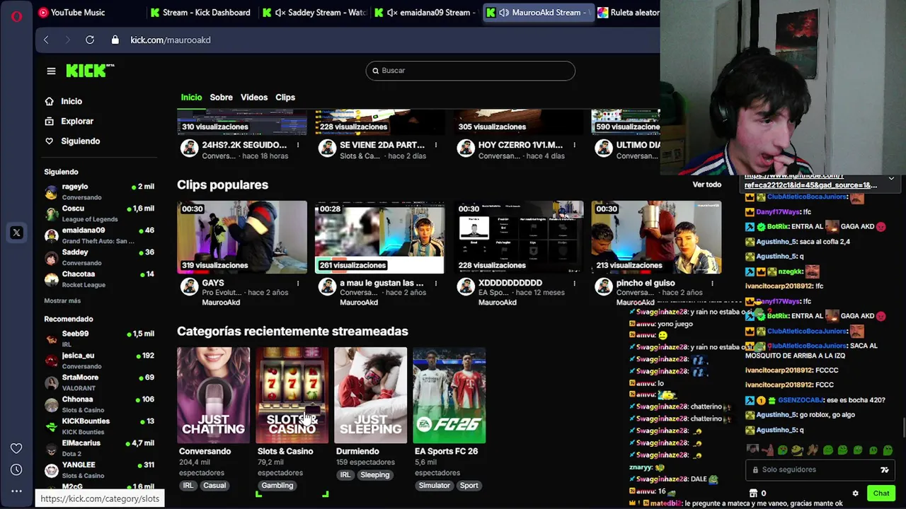Image resolution: width=906 pixels, height=509 pixels.
Task: Open Explorar link in Kick sidebar
Action: tap(77, 121)
